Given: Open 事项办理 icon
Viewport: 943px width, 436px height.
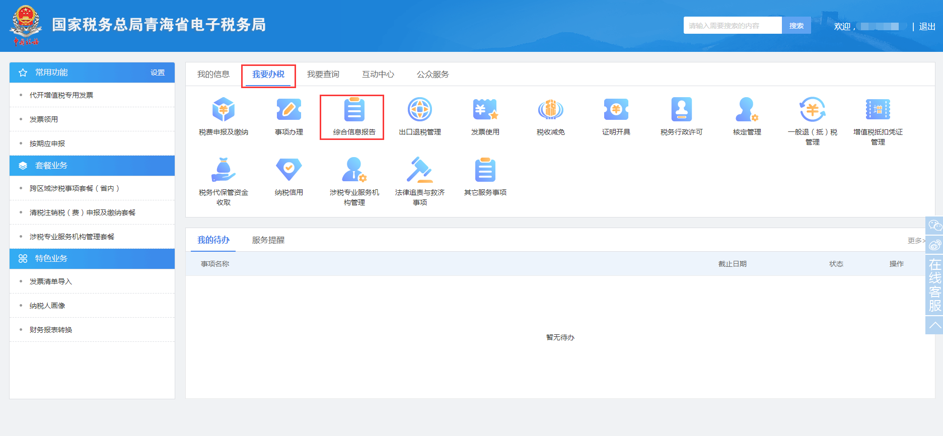Looking at the screenshot, I should tap(289, 109).
